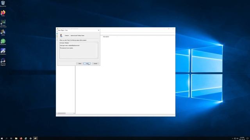Click the user avatar icon in the dialog
The image size is (250, 140).
[x=61, y=35]
